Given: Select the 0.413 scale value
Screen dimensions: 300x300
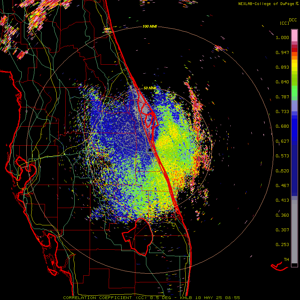Looking at the screenshot, I should pyautogui.click(x=282, y=200).
